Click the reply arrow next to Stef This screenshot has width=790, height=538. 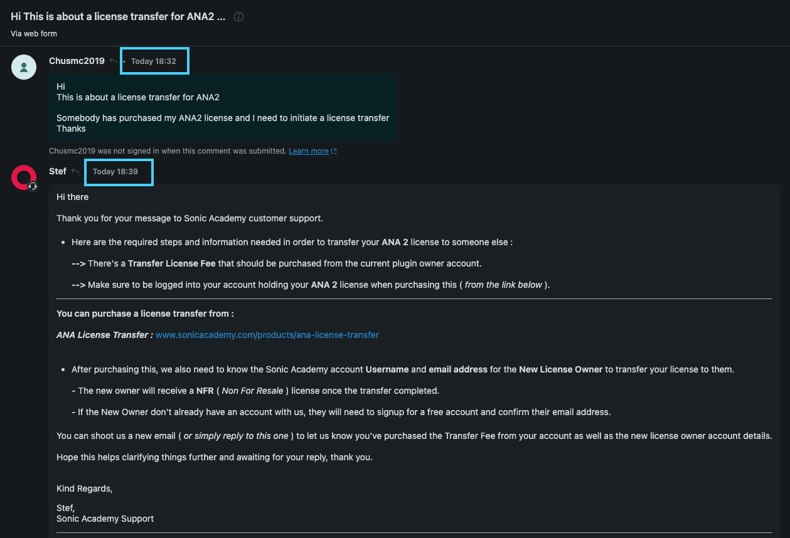coord(75,171)
